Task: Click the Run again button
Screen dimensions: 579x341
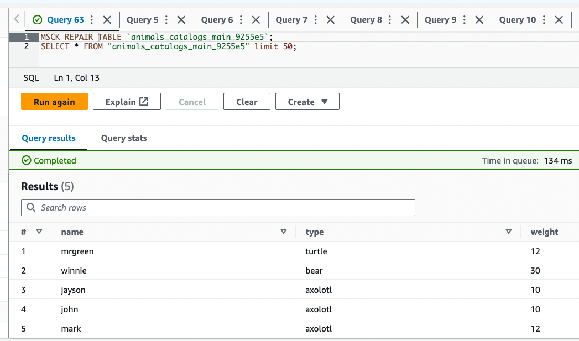Action: click(x=54, y=101)
